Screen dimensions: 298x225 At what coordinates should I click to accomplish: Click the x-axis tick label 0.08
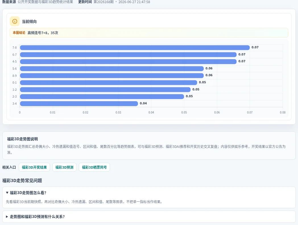pos(283,112)
